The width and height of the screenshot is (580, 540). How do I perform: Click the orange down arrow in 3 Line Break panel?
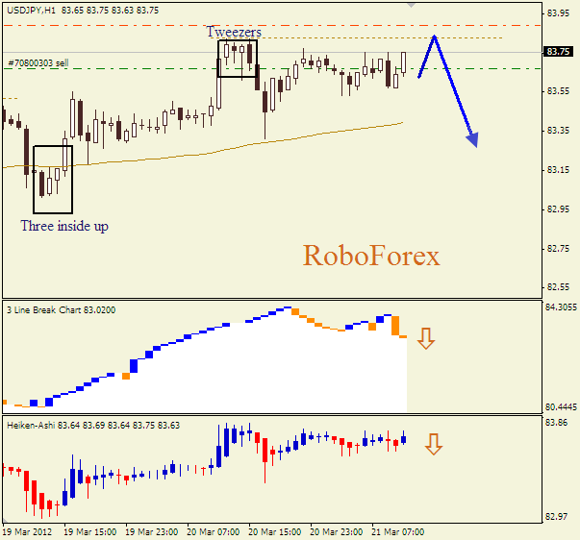427,338
